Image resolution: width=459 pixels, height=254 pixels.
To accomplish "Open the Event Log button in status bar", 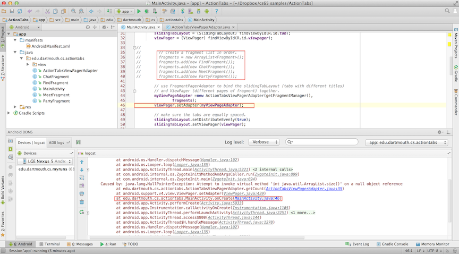I will coord(358,244).
